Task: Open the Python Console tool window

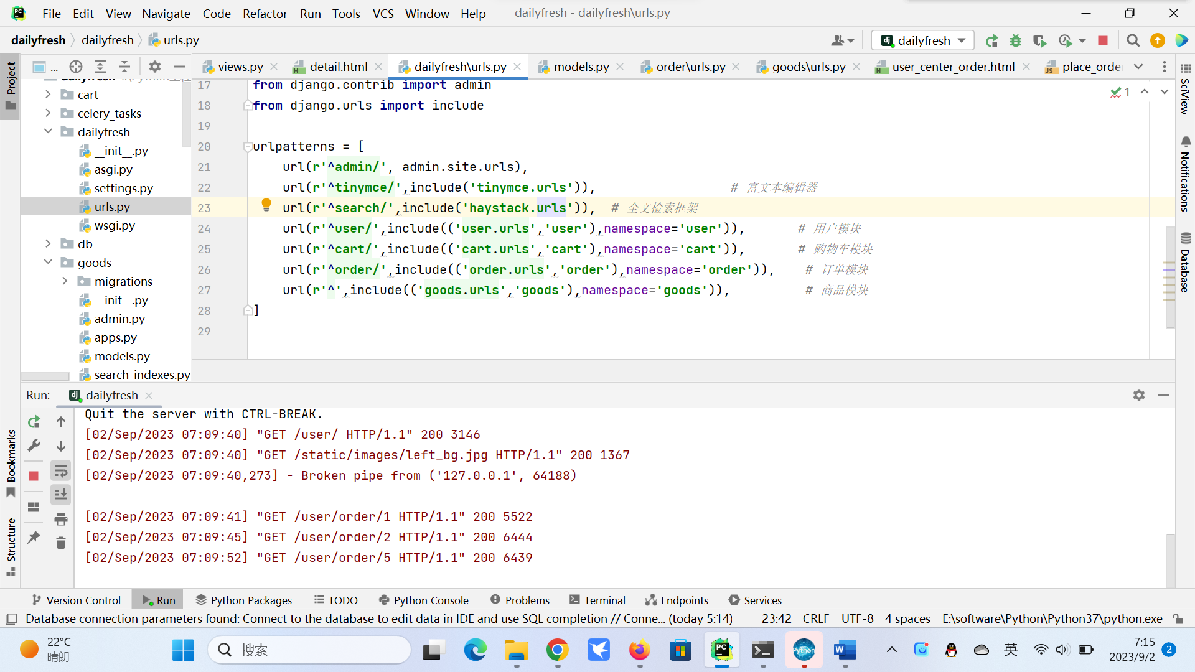Action: click(424, 600)
